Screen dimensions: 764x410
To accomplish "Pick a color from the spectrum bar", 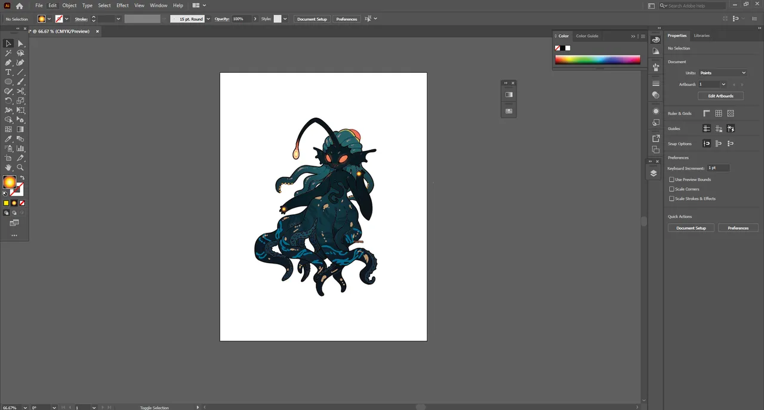I will [x=597, y=60].
